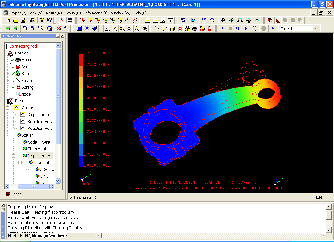Save the project with the floppy disk icon
Screen dimensions: 334x242
23,20
